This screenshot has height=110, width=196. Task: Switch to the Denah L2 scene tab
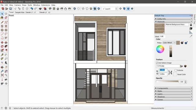43,12
